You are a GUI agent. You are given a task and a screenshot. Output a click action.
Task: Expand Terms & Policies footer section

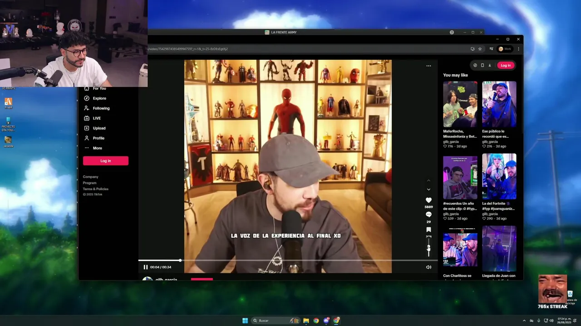pos(95,189)
